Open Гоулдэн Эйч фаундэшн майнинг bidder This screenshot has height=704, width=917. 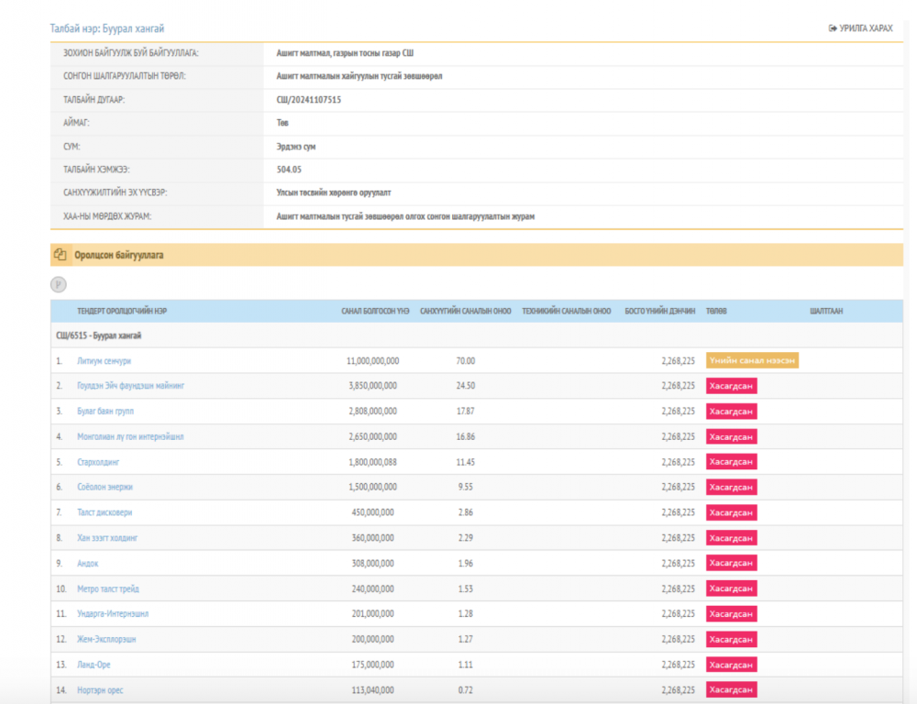[131, 386]
